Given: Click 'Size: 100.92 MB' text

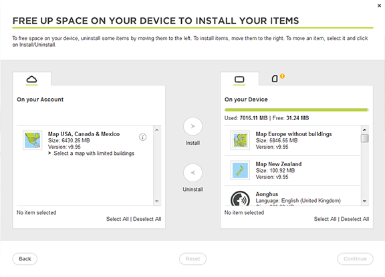Looking at the screenshot, I should (275, 171).
